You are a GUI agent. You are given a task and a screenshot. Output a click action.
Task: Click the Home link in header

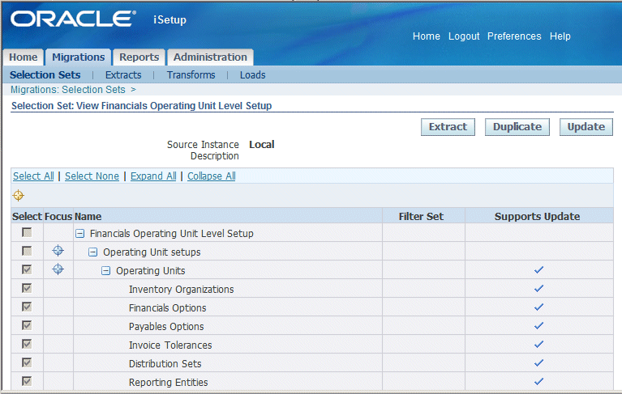[x=427, y=36]
